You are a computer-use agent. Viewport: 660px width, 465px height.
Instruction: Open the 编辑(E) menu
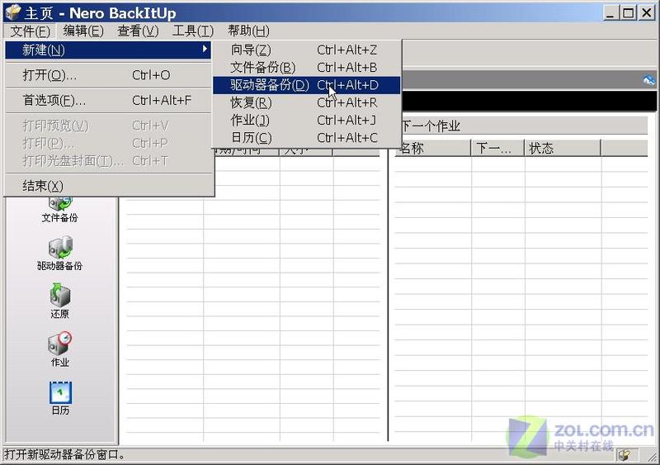point(83,31)
